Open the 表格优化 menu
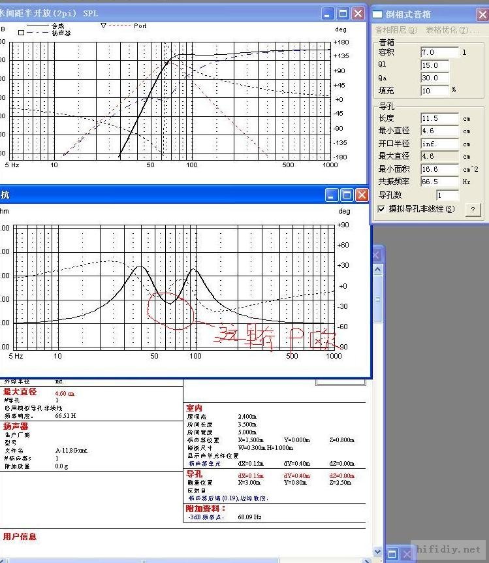This screenshot has height=563, width=489. (447, 30)
